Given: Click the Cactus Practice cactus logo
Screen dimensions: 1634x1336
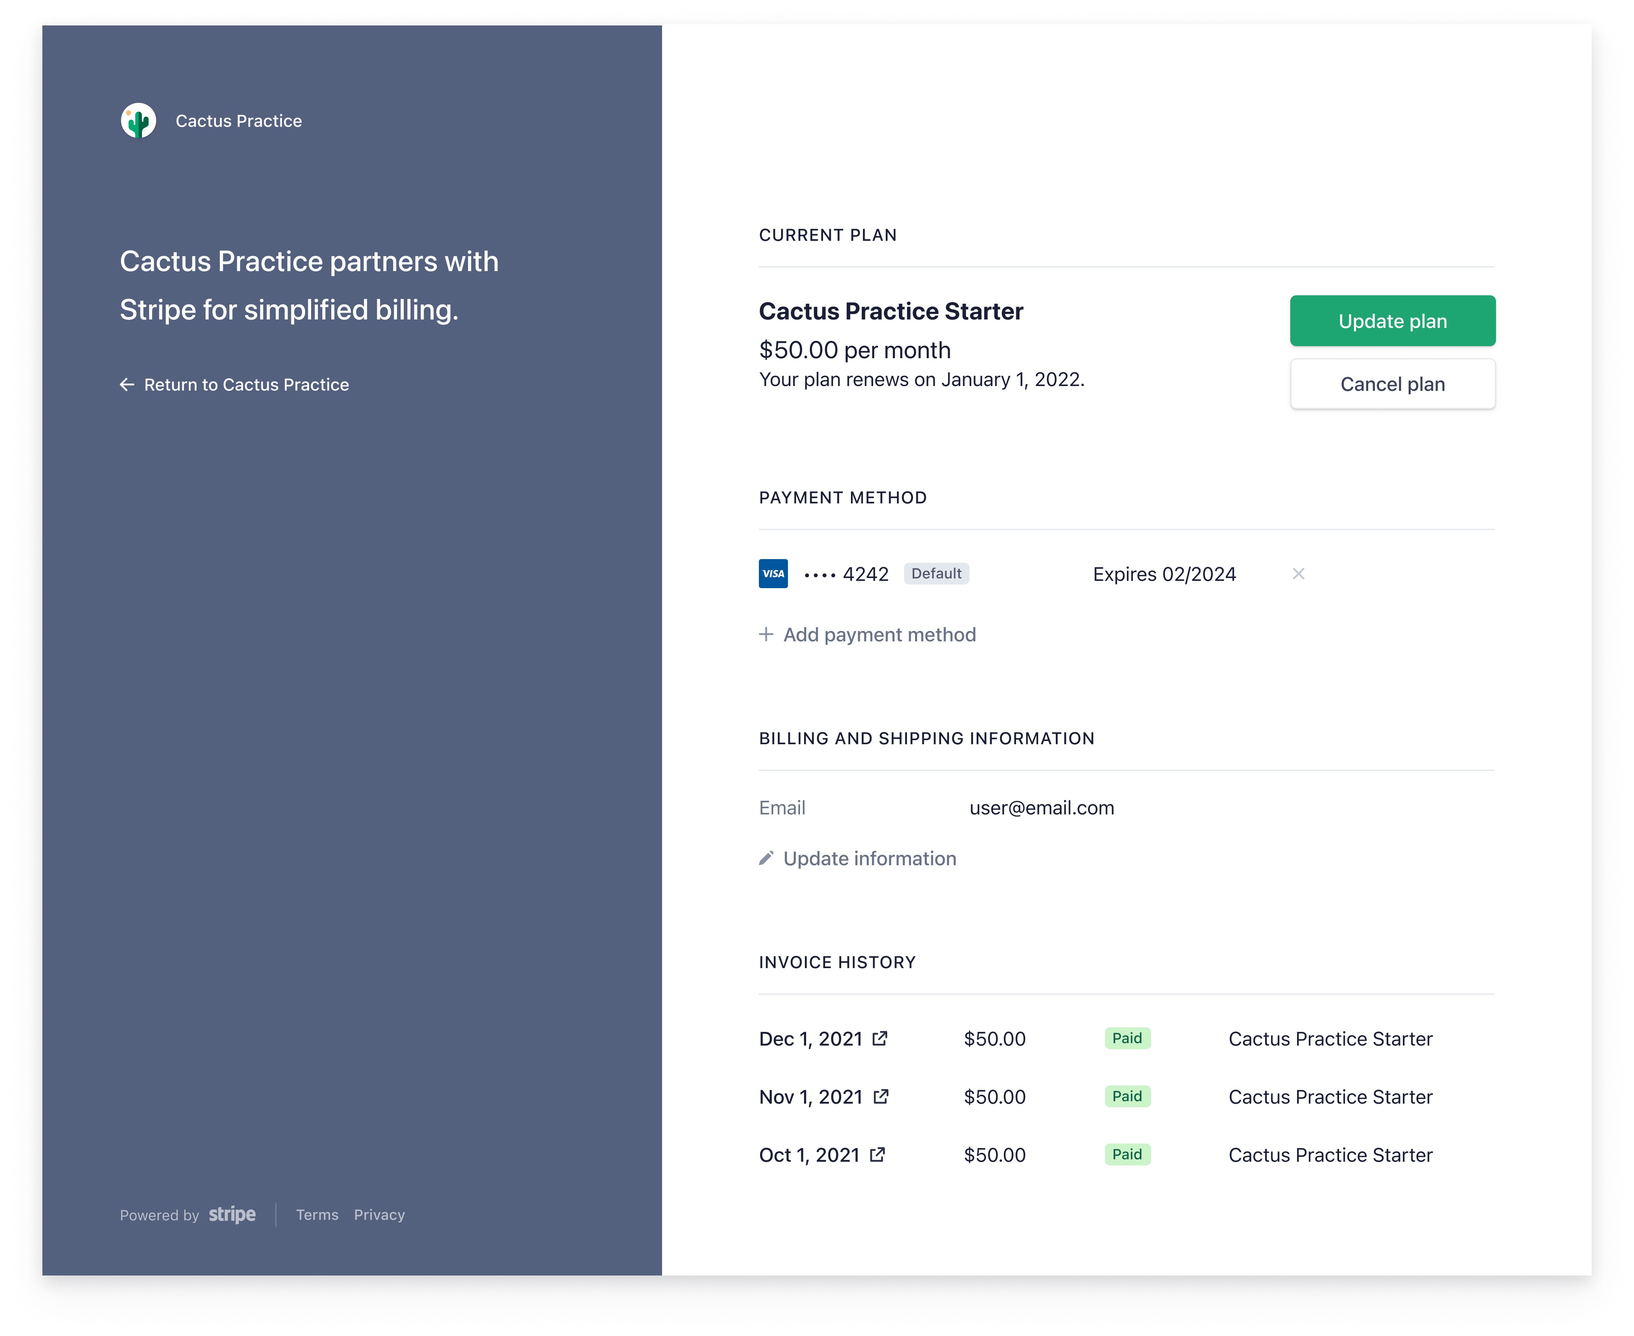Looking at the screenshot, I should [x=138, y=121].
